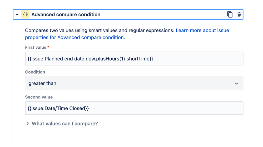Collapse the Advanced compare condition header chevron
The image size is (263, 147).
pos(17,14)
